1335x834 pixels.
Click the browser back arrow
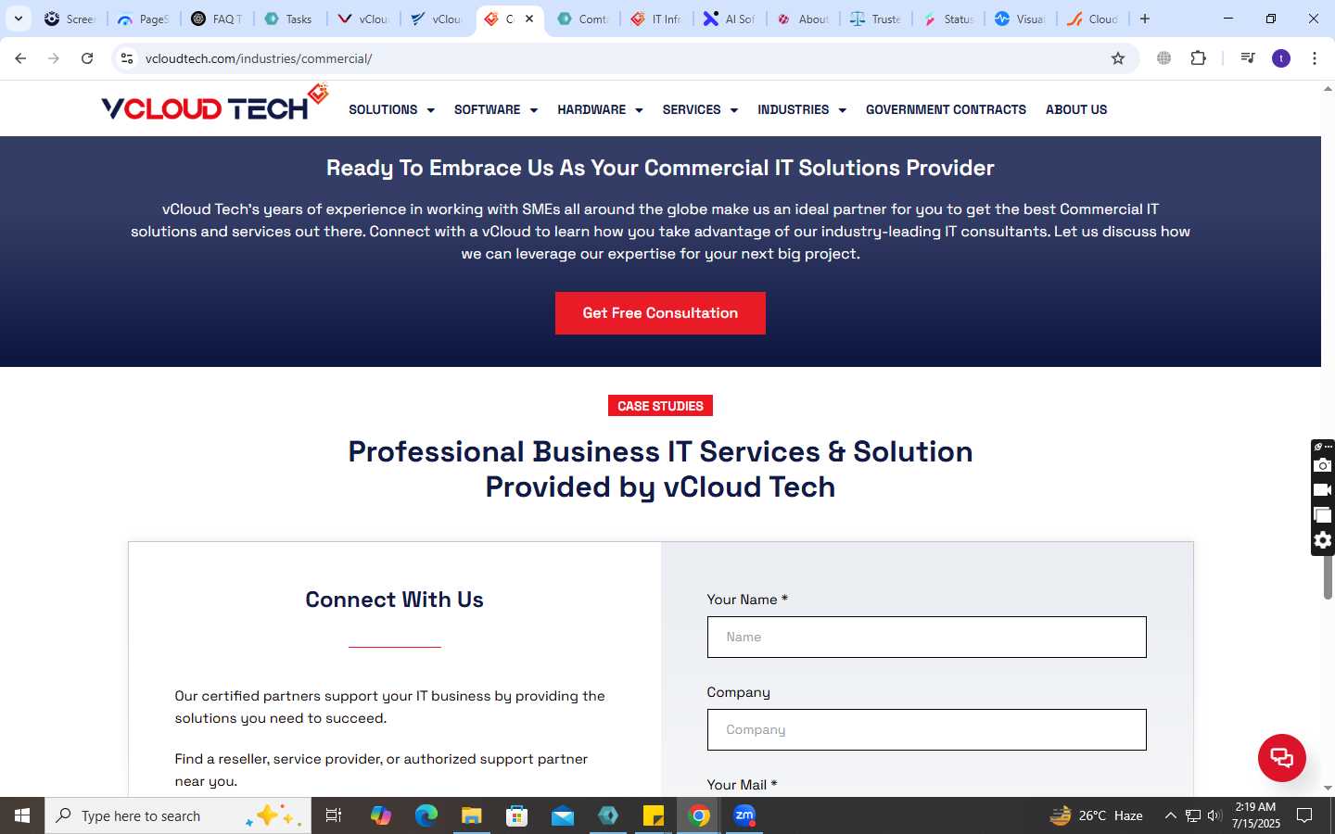click(20, 58)
